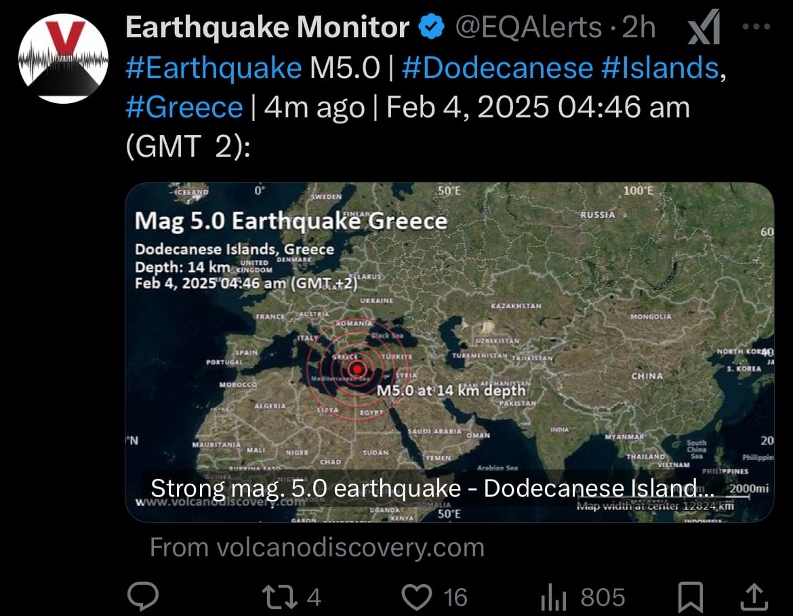Open the earthquake map link card
This screenshot has width=793, height=616.
pos(449,352)
